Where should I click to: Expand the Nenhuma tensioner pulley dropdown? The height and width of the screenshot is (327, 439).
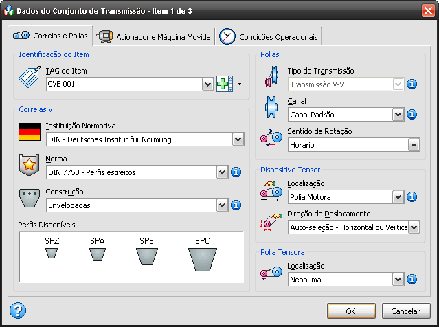pyautogui.click(x=398, y=280)
